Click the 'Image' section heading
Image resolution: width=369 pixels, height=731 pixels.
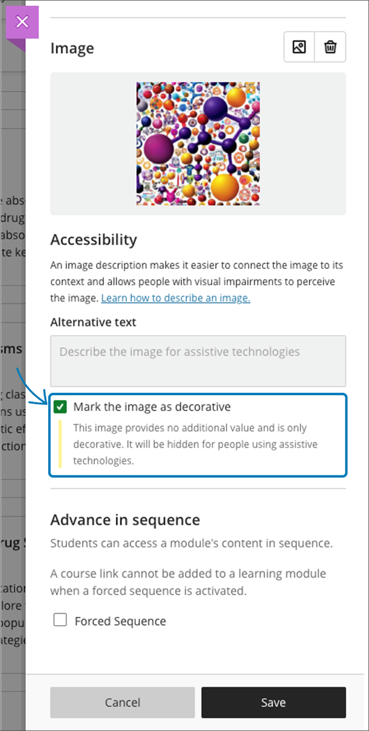pyautogui.click(x=72, y=48)
